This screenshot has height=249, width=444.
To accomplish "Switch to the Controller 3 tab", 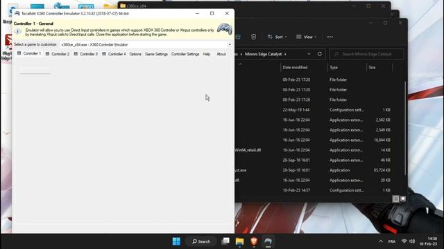I will point(86,54).
